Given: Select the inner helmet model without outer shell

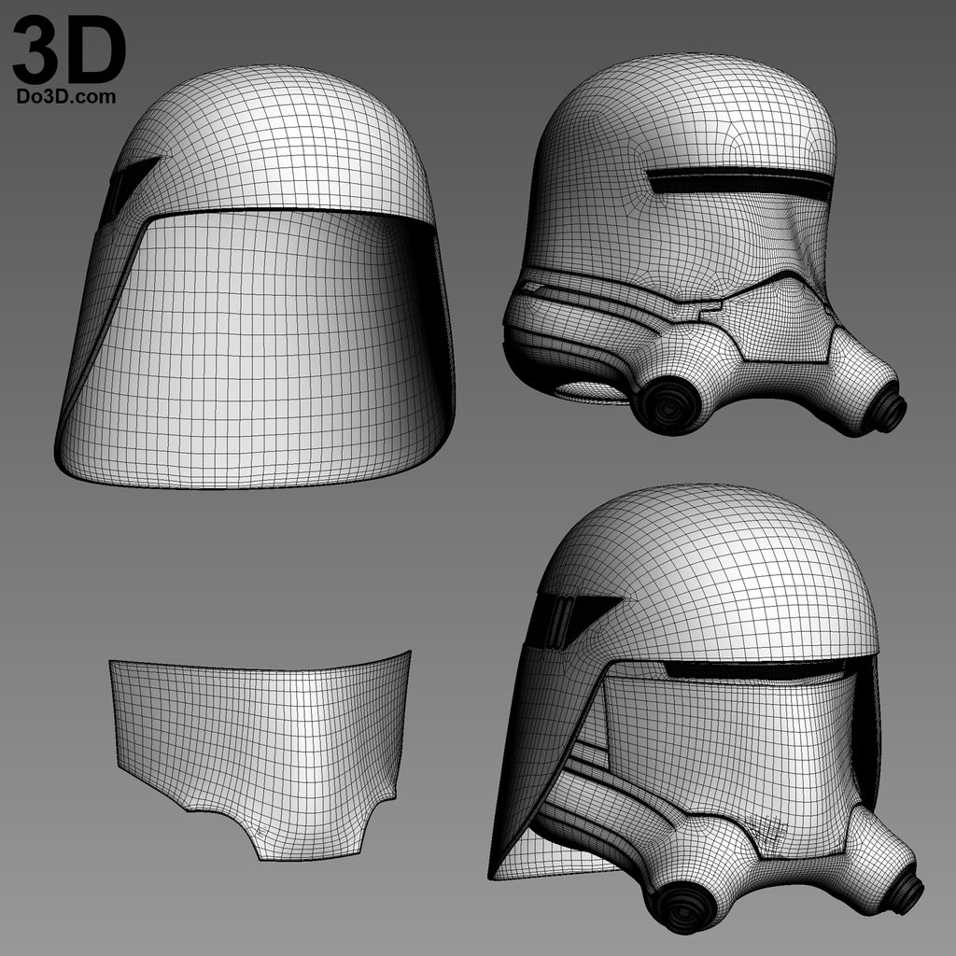Looking at the screenshot, I should (704, 246).
